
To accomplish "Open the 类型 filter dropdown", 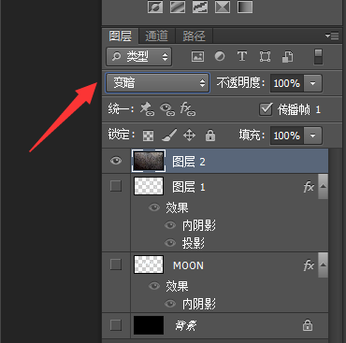I will [139, 57].
